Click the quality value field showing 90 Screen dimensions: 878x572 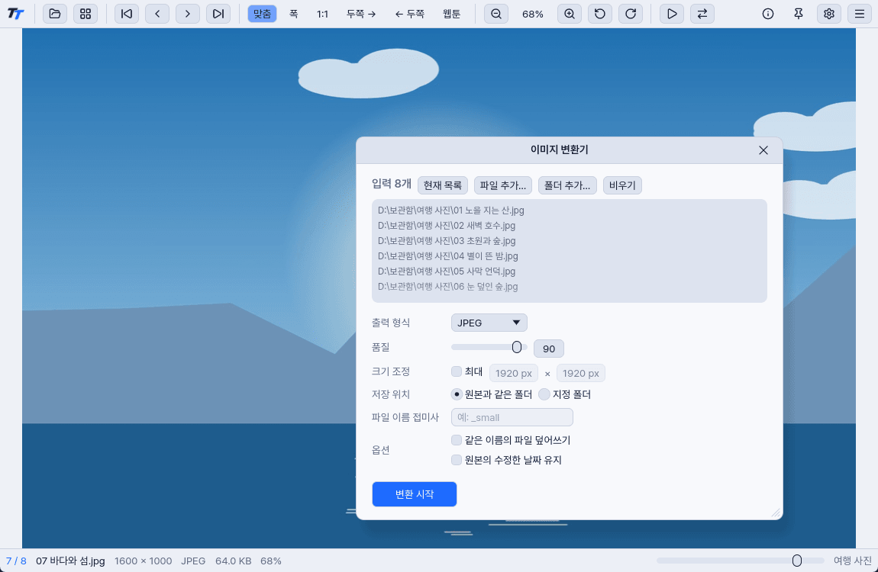(x=549, y=349)
